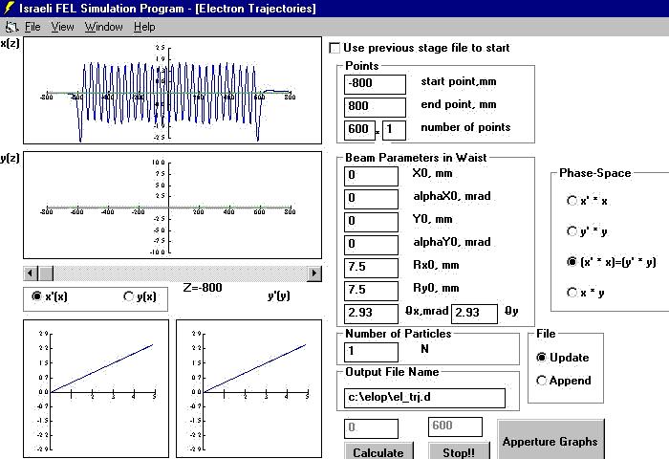Click the end point field showing 800
The width and height of the screenshot is (669, 459).
375,107
